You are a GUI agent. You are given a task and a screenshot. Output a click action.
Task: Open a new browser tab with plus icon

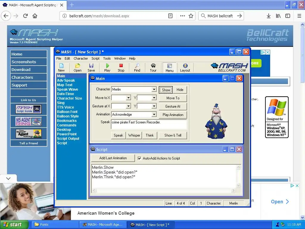pyautogui.click(x=72, y=5)
